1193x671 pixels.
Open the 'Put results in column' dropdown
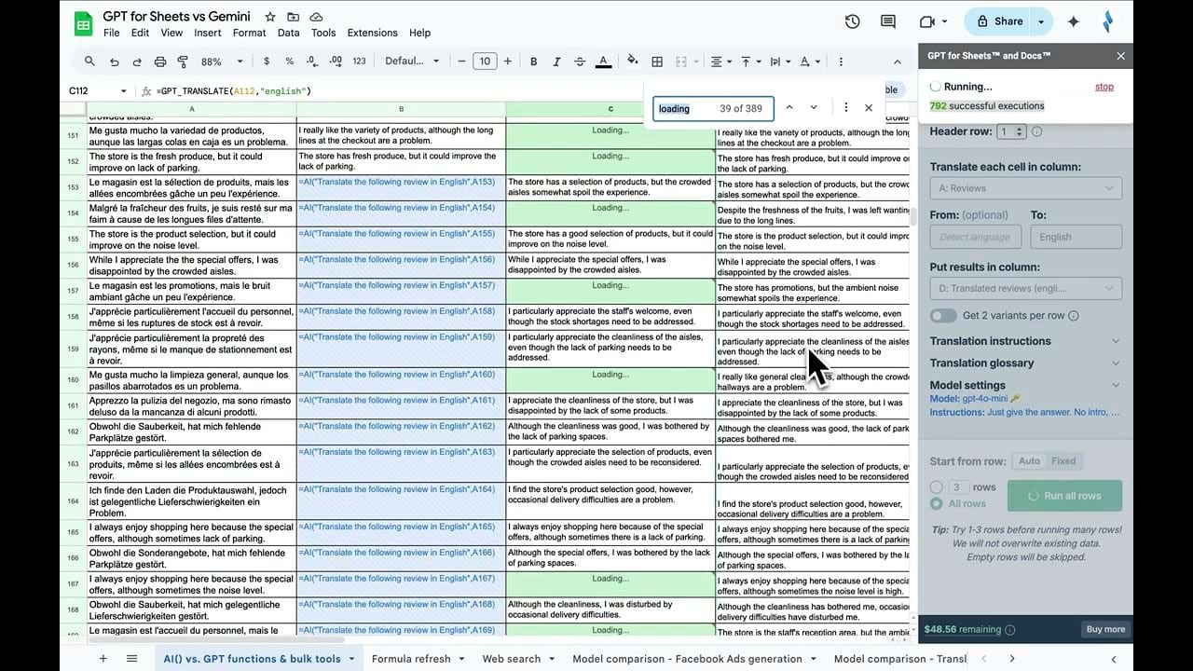[x=1025, y=289]
